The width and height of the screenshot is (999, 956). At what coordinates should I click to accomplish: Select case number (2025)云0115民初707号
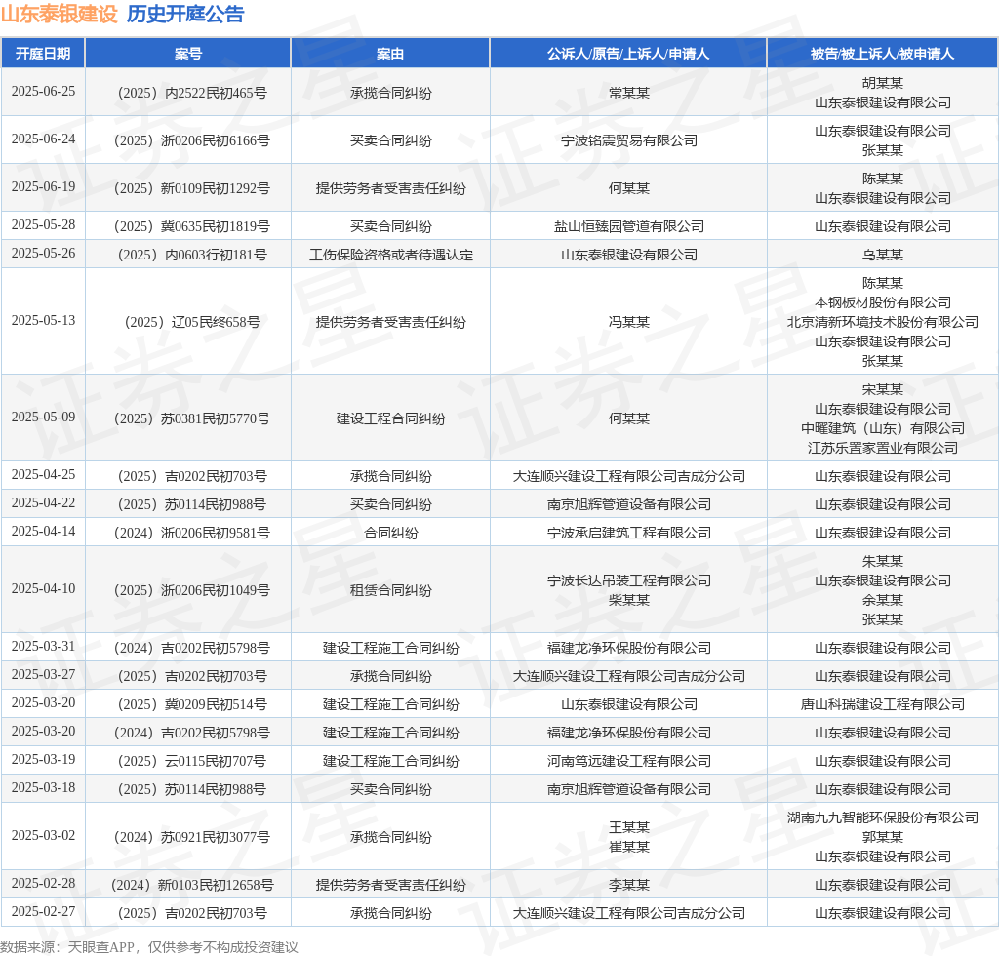[x=192, y=761]
